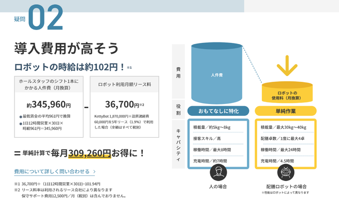Click the ※性能はロボットによって異なります note
The width and height of the screenshot is (339, 208).
point(285,192)
